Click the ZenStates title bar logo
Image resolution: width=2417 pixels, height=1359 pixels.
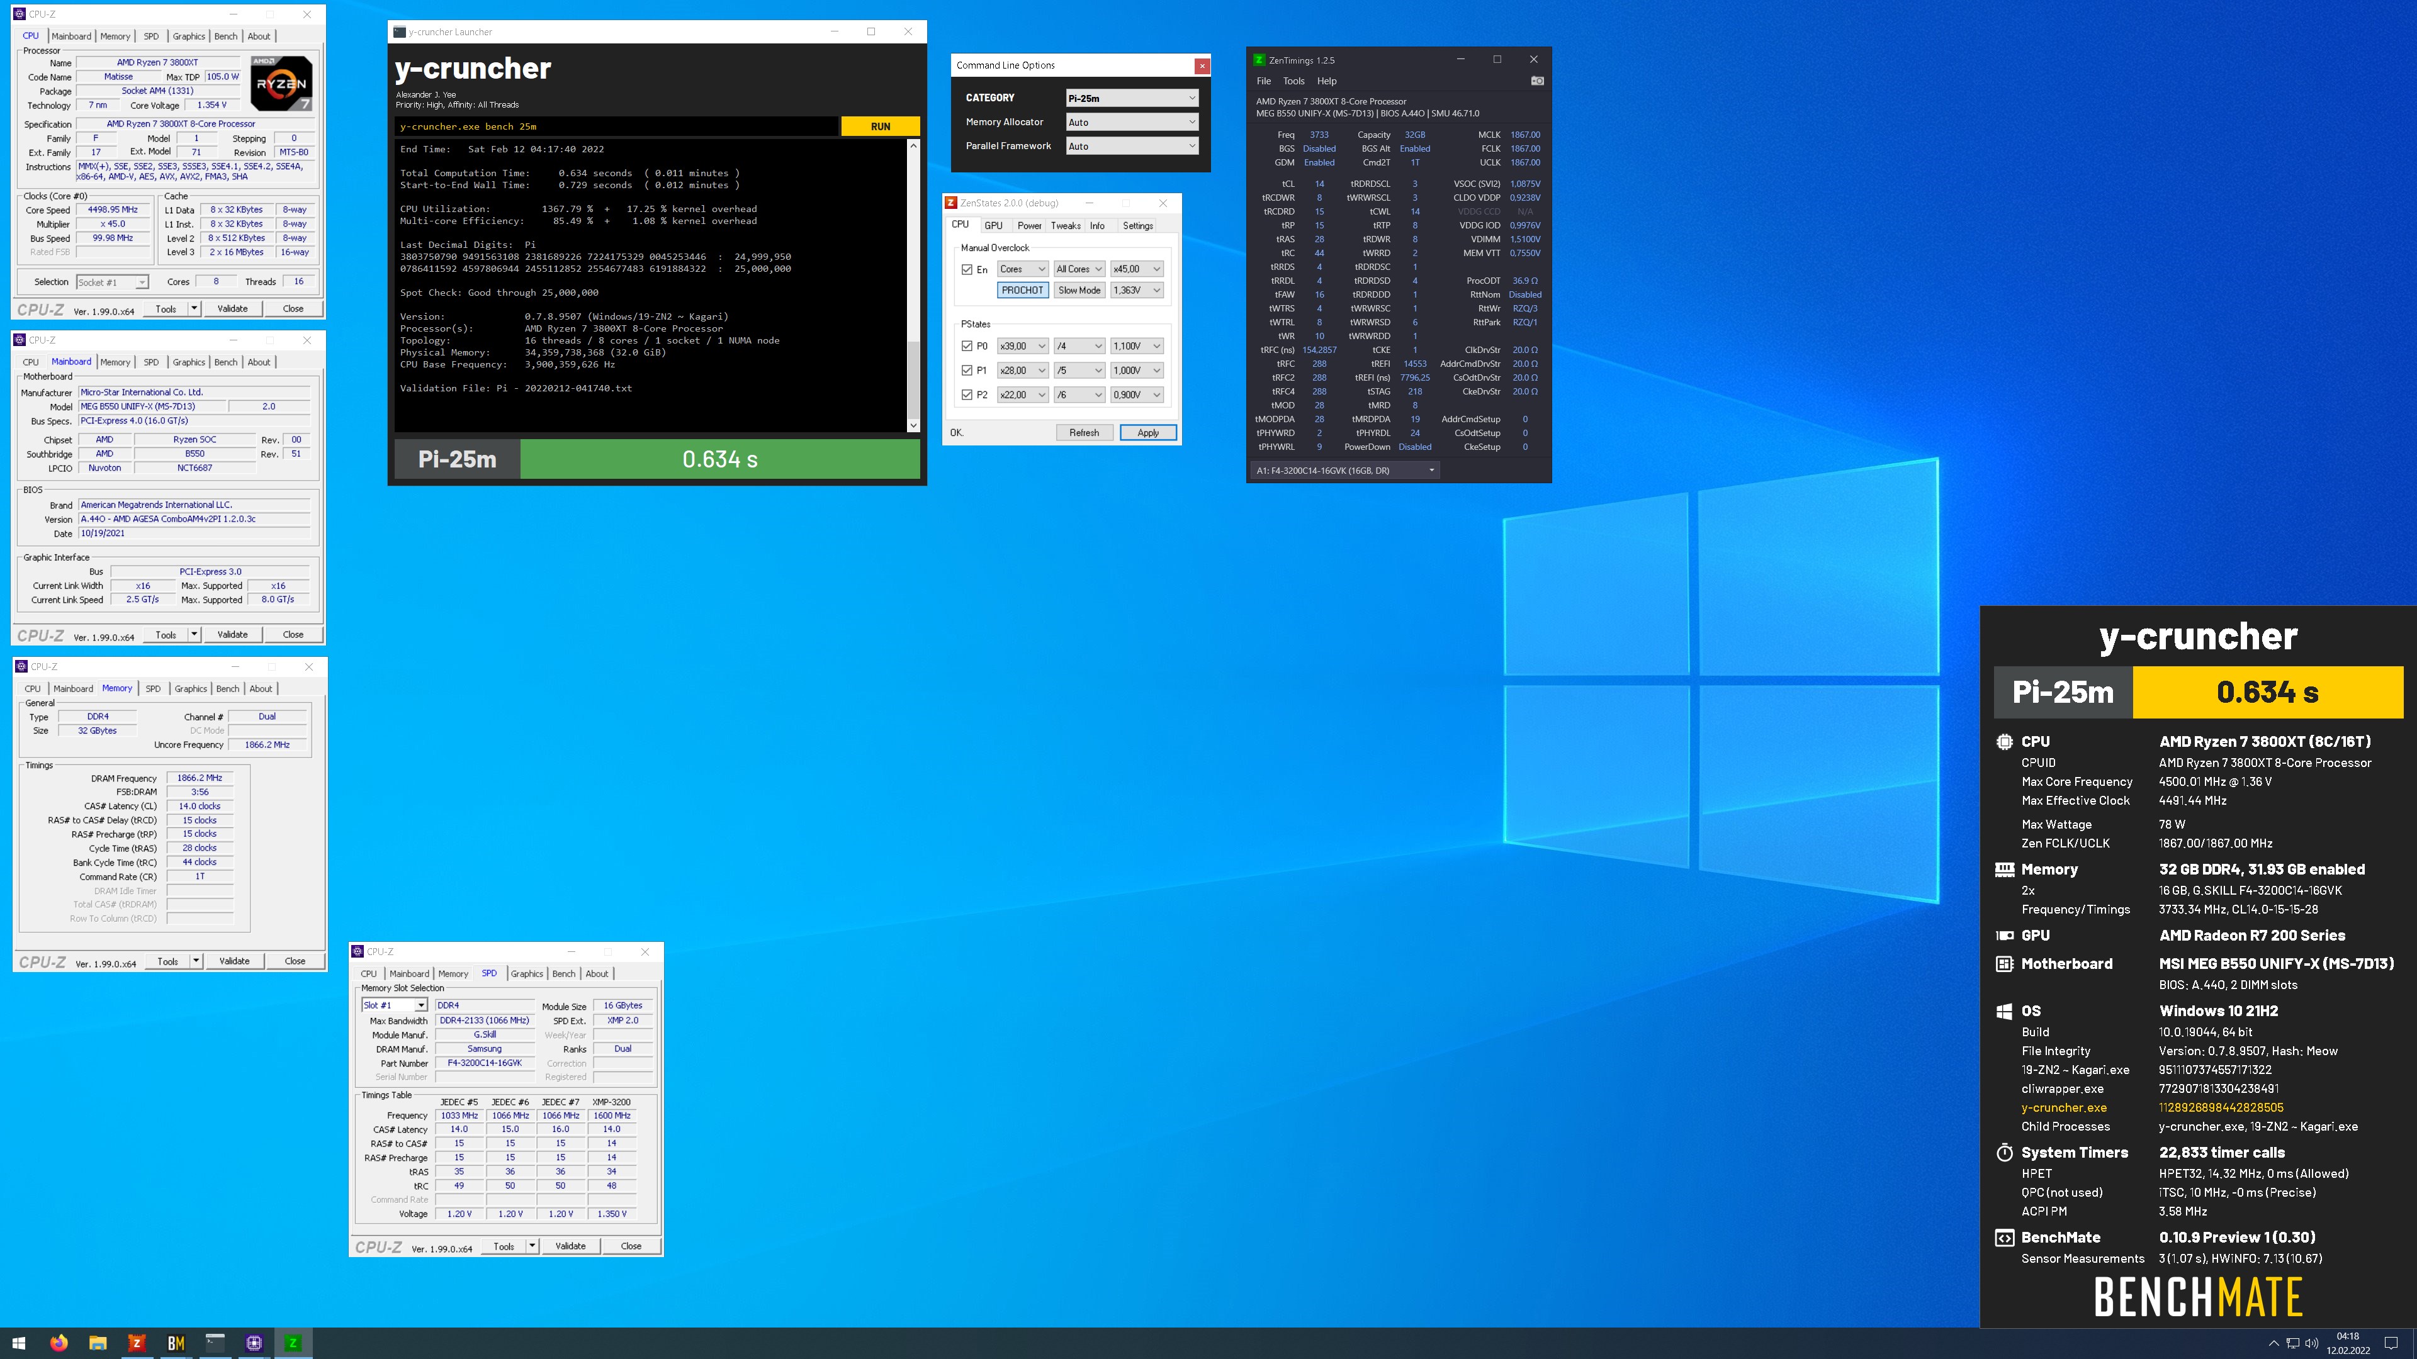click(952, 203)
